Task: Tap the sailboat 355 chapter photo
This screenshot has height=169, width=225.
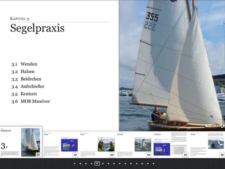Action: click(172, 65)
